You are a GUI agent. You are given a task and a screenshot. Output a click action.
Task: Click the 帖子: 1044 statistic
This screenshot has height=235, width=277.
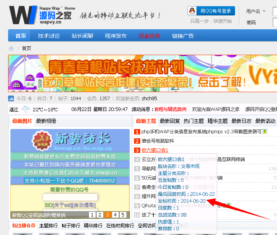pyautogui.click(x=70, y=98)
